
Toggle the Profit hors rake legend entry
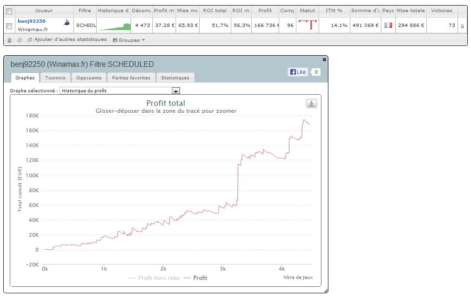click(x=154, y=278)
